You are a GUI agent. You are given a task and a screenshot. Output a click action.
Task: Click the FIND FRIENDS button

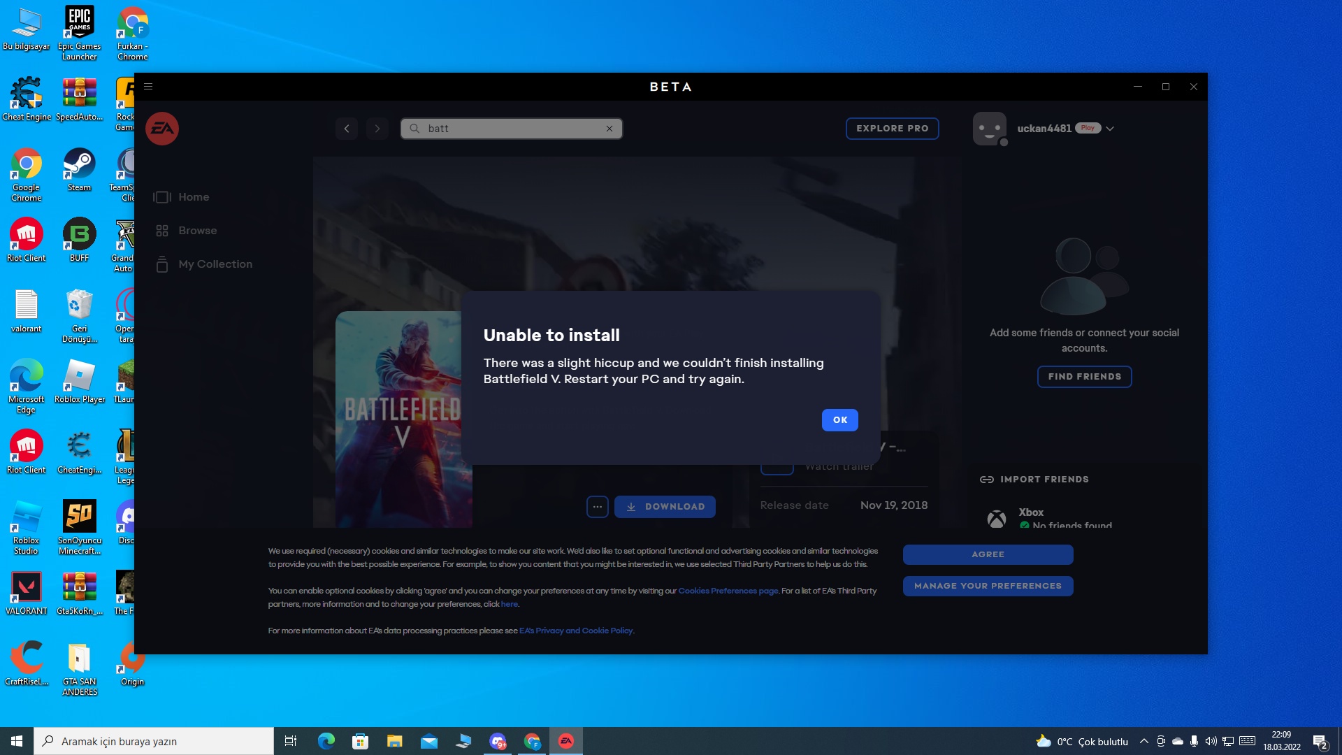(1084, 377)
